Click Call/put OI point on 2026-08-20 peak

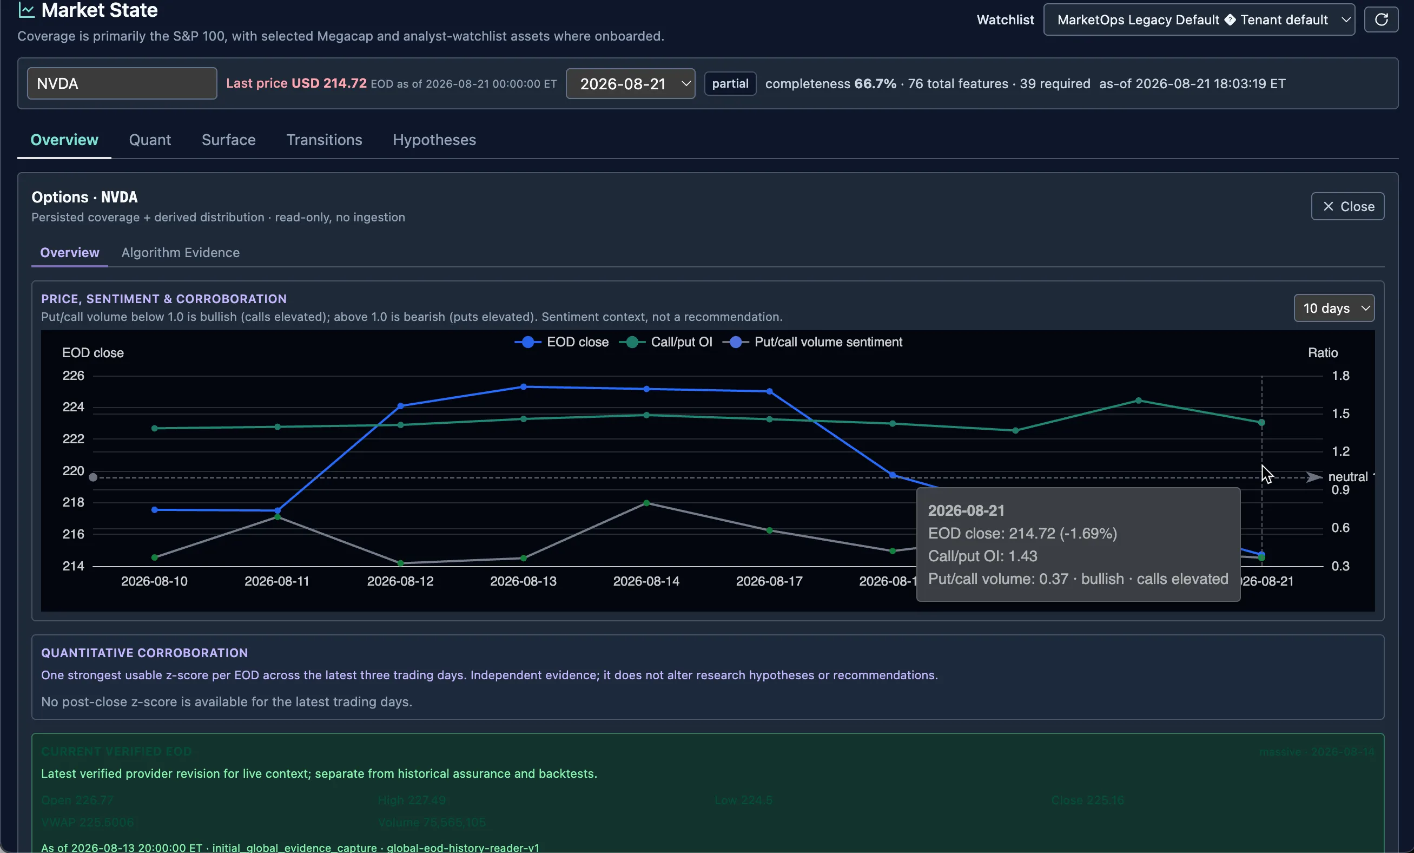click(1139, 401)
